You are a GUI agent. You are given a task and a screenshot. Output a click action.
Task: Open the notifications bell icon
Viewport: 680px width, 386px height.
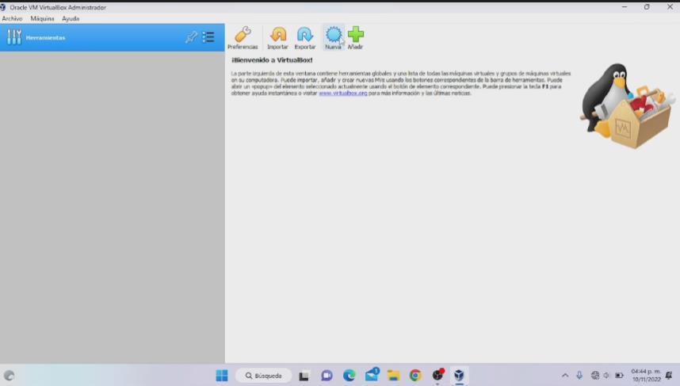pyautogui.click(x=669, y=376)
